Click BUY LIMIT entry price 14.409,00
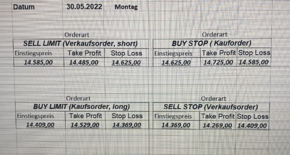This screenshot has height=155, width=290. click(40, 125)
